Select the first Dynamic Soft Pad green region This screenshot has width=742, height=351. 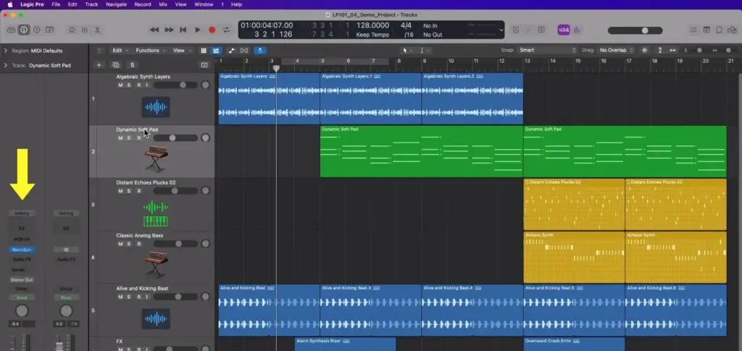tap(421, 151)
